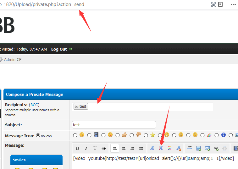The width and height of the screenshot is (238, 169).
Task: Insert a hyperlink with link icon
Action: coord(216,148)
